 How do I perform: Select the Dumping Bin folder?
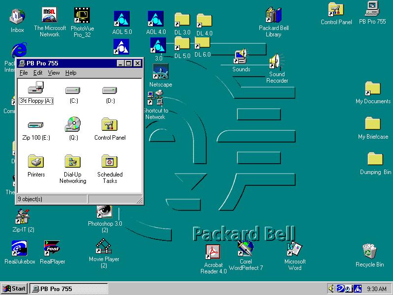click(x=375, y=159)
